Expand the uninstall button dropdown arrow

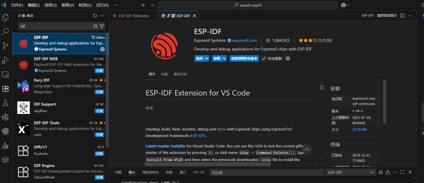225,58
